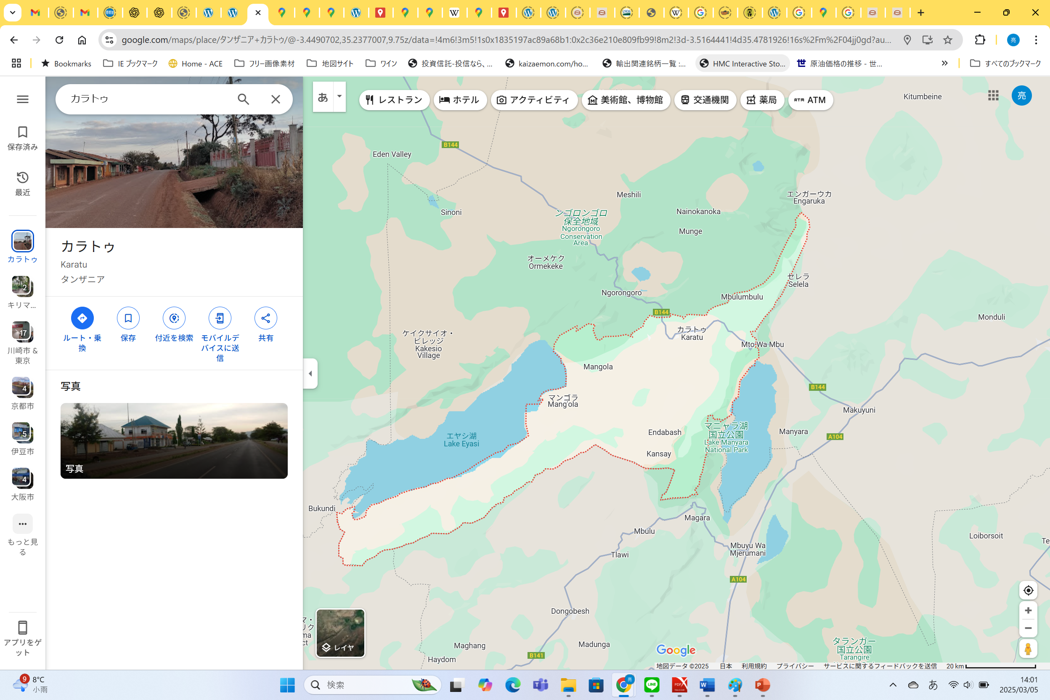The width and height of the screenshot is (1050, 700).
Task: Select the レストラン filter chip
Action: (394, 100)
